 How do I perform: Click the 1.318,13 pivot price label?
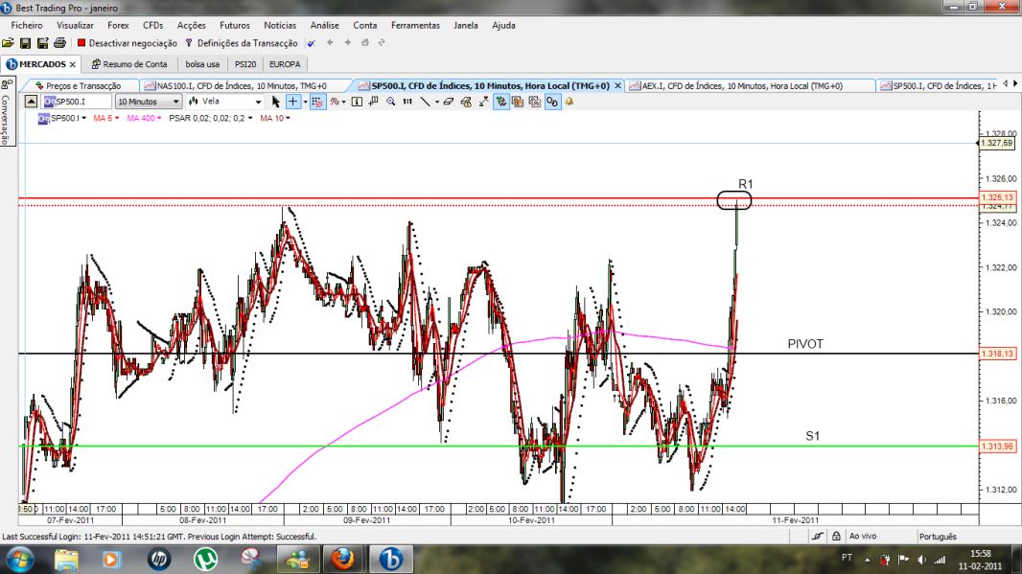click(x=997, y=354)
